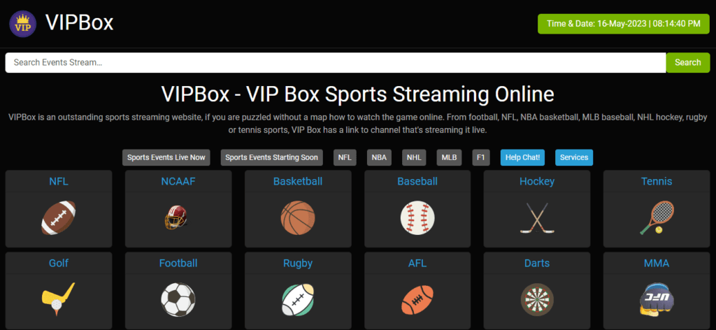Click the blue Services button

click(x=574, y=157)
